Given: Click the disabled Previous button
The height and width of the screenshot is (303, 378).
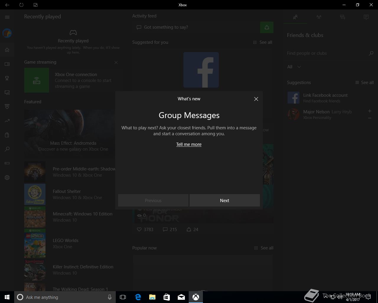Looking at the screenshot, I should [x=153, y=200].
